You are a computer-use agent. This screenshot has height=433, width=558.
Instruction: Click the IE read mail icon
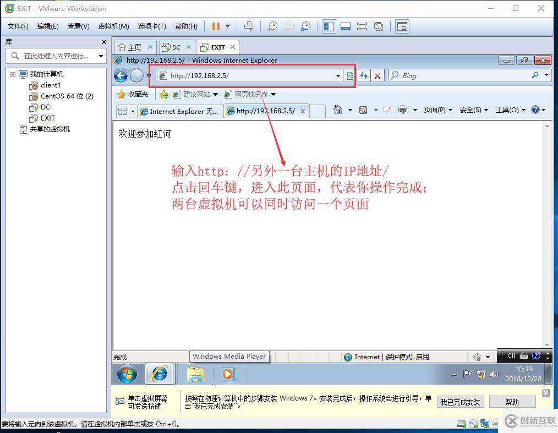tap(387, 110)
